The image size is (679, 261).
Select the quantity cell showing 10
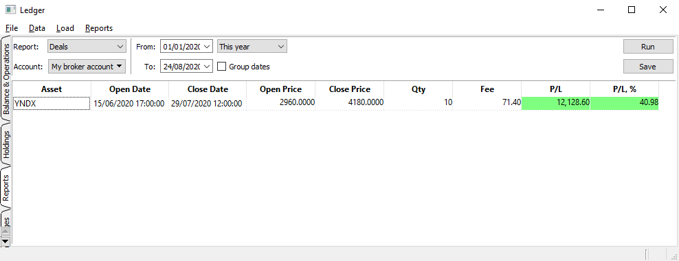pyautogui.click(x=419, y=104)
